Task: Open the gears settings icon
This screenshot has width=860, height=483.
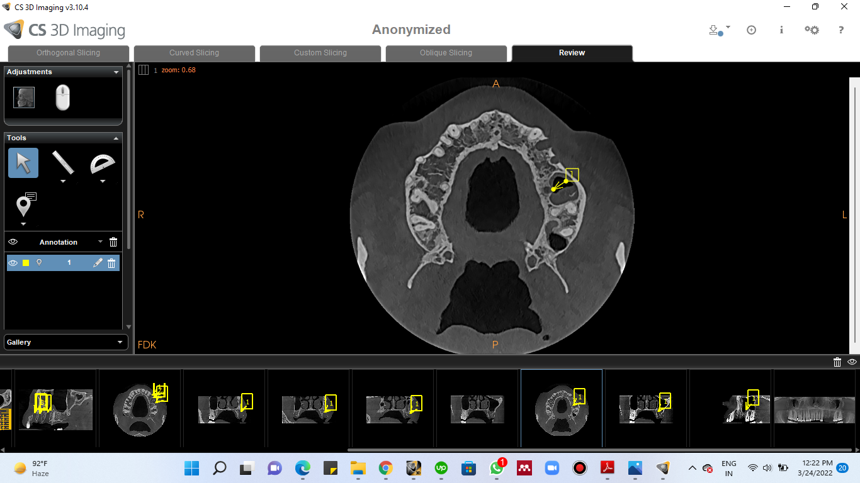Action: pos(812,30)
